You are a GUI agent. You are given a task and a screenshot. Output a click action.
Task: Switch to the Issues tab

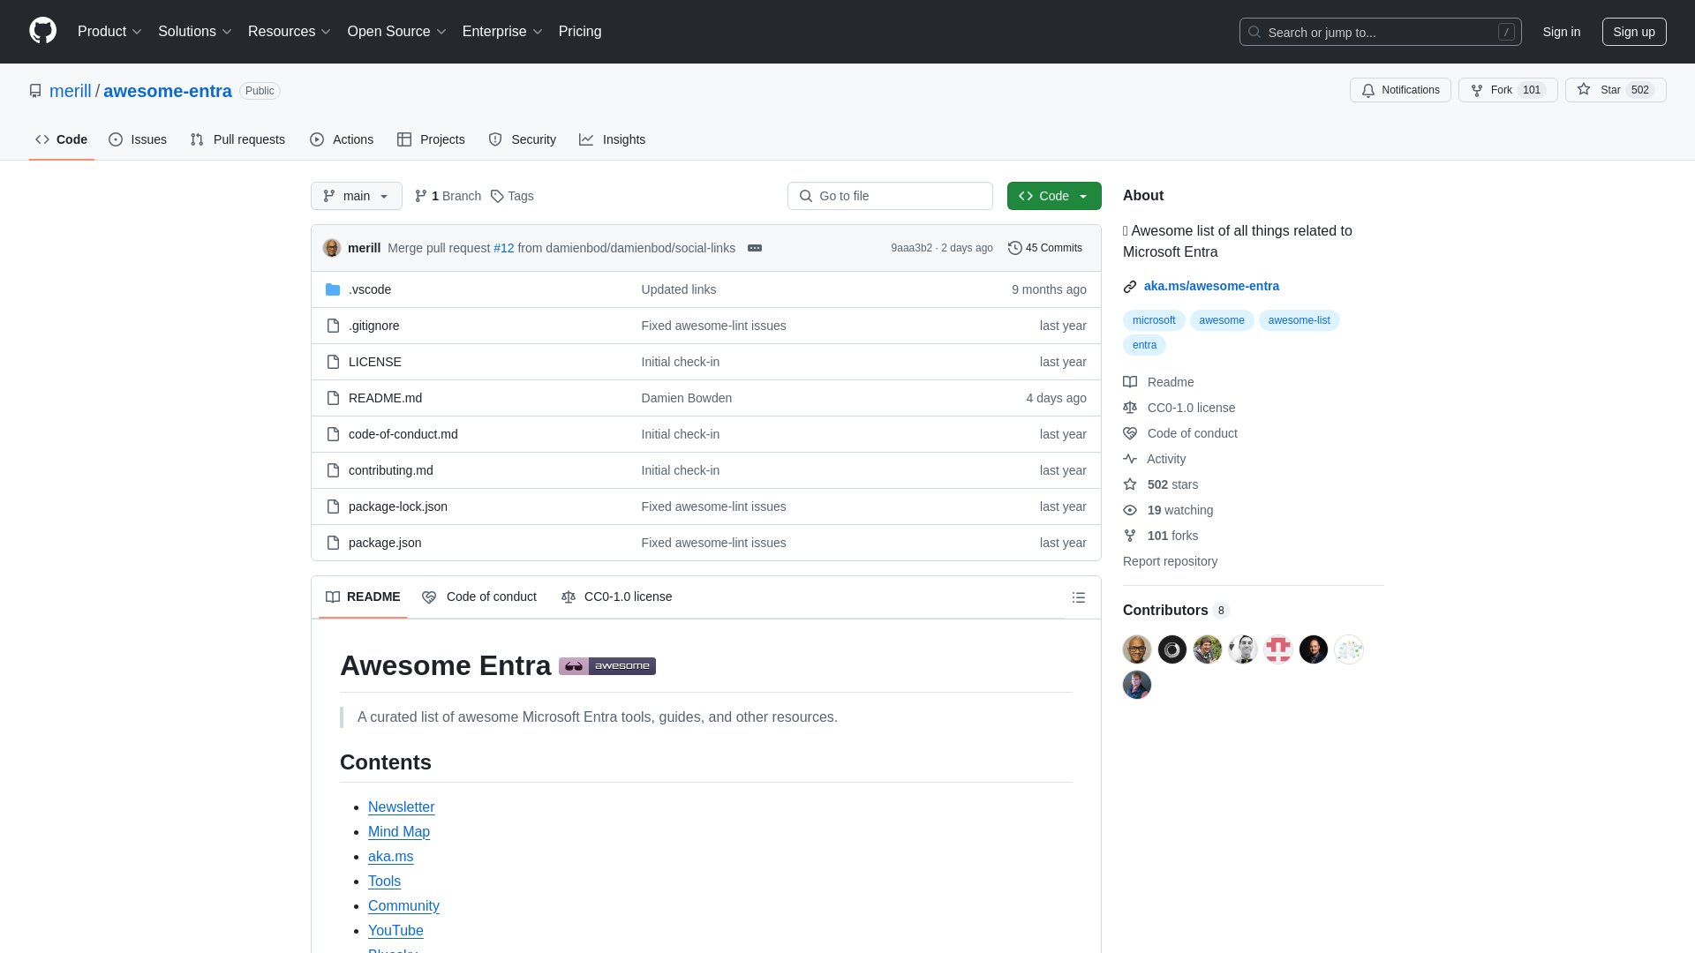tap(138, 139)
